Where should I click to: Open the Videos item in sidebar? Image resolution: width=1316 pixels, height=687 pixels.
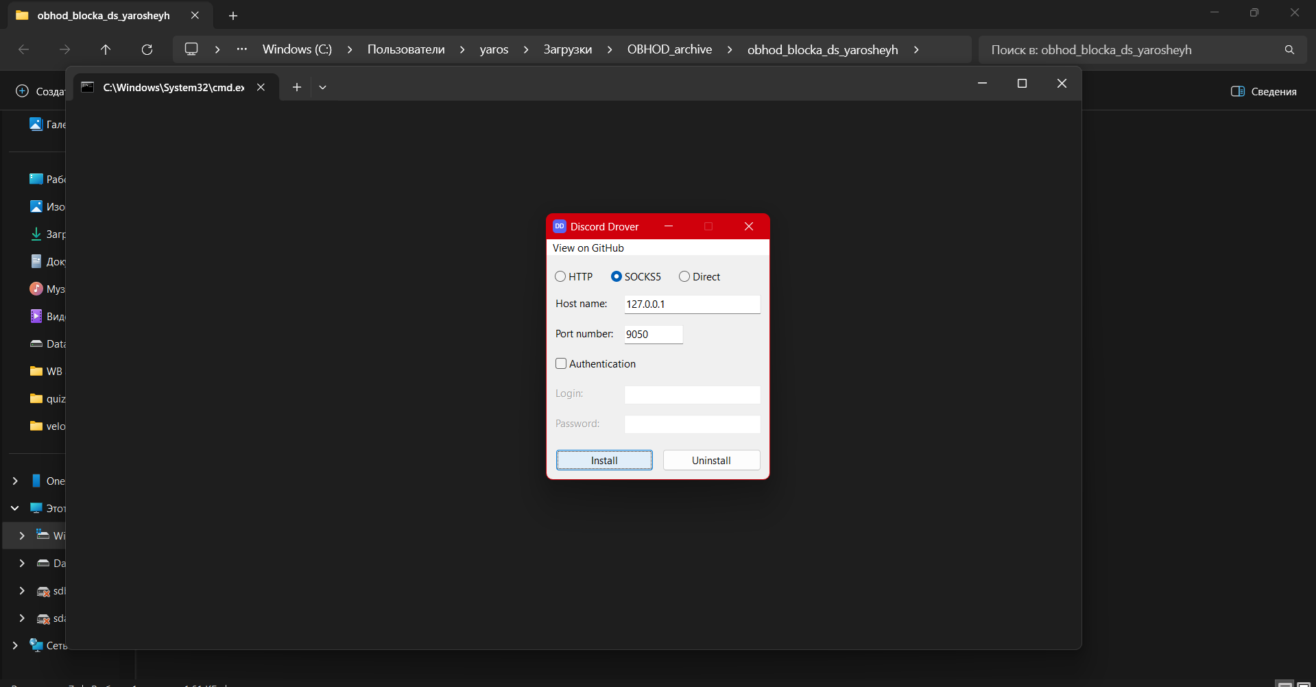47,316
